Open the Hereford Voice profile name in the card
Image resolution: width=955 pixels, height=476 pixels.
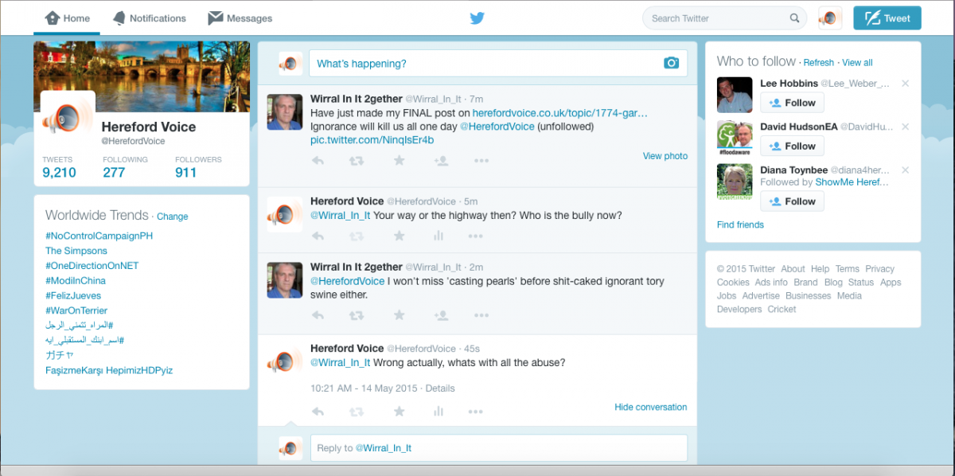click(x=149, y=127)
